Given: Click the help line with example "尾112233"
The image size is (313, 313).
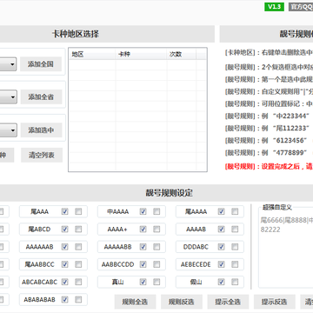Looking at the screenshot, I should pos(269,128).
